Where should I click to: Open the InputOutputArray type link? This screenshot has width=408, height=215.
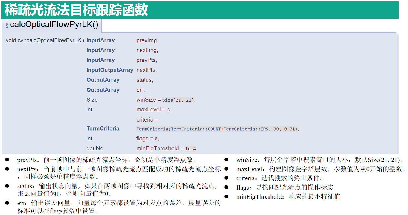(x=110, y=70)
